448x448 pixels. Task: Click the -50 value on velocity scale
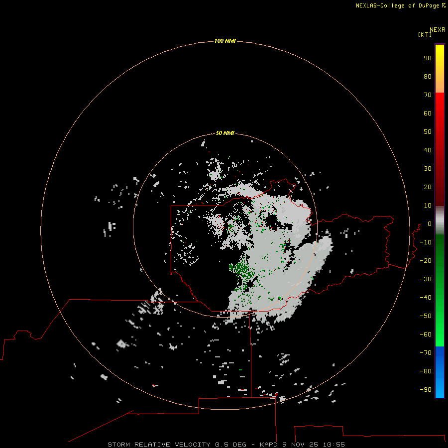coord(426,316)
